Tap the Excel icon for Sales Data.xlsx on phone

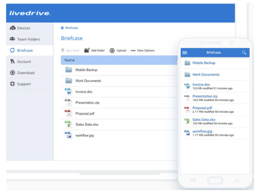187,121
